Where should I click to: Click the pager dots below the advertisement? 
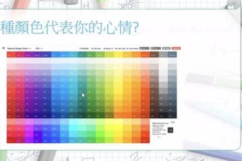pyautogui.click(x=159, y=137)
